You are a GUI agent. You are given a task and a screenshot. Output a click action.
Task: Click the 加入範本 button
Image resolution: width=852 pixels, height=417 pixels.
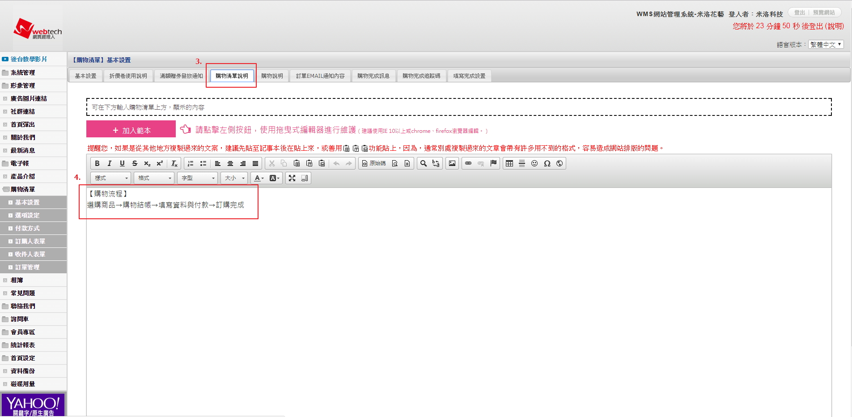click(x=131, y=130)
